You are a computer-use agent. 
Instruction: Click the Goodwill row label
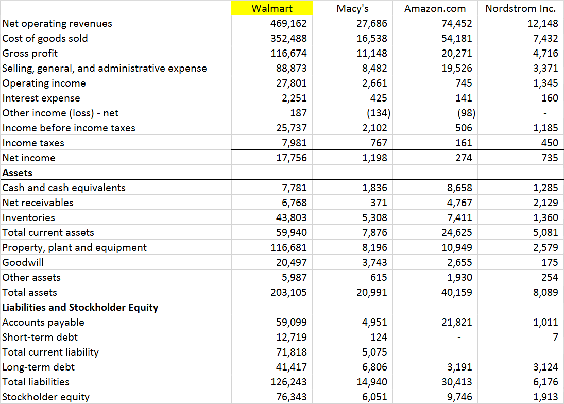(x=23, y=262)
